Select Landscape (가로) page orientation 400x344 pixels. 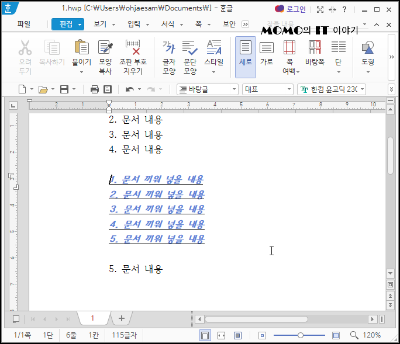[267, 54]
